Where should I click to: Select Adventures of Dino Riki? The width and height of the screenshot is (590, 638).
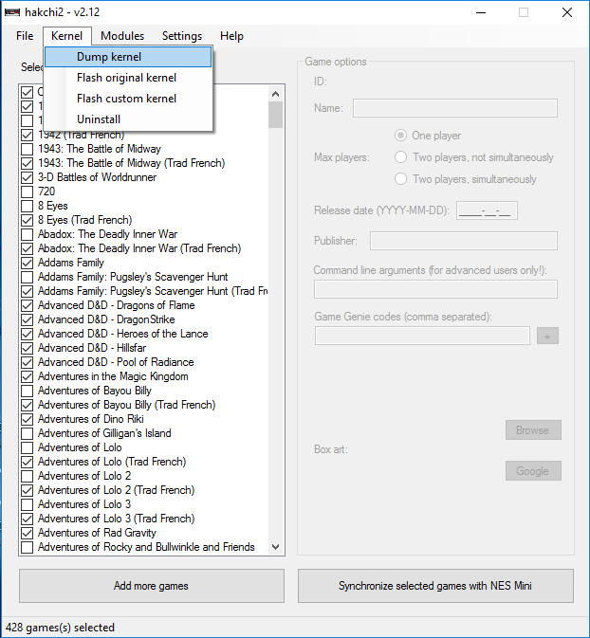91,419
